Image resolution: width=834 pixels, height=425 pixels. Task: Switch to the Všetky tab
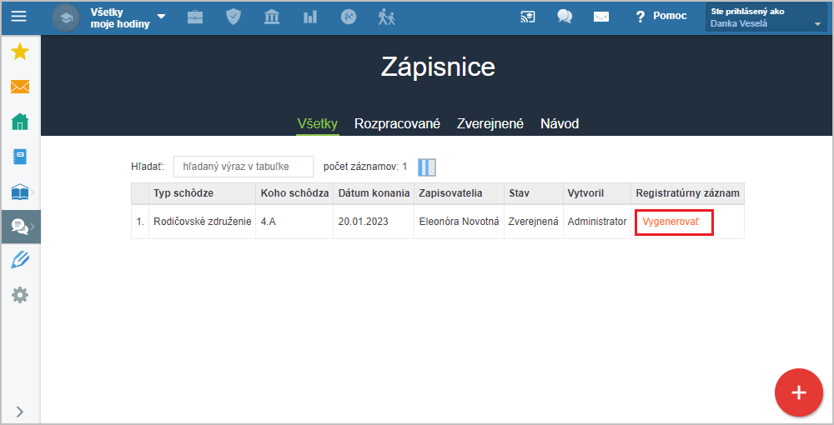tap(318, 124)
